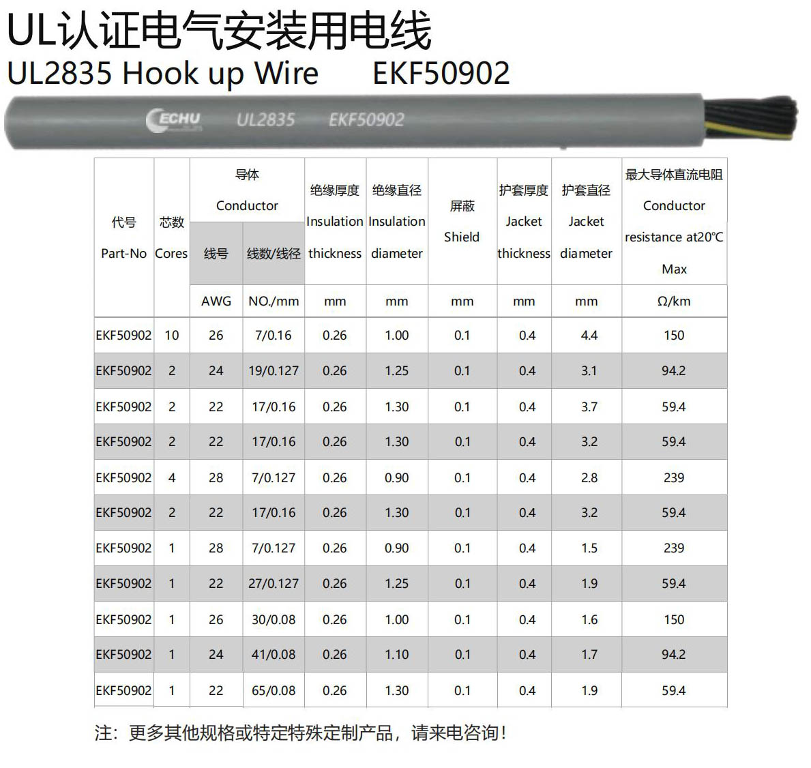Click the '导体 Conductor' group header

pyautogui.click(x=247, y=190)
